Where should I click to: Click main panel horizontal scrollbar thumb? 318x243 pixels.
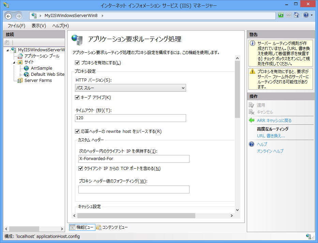pyautogui.click(x=136, y=216)
